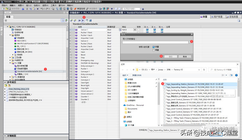This screenshot has height=140, width=242.
Task: Click the search-in-project binoculars icon
Action: pyautogui.click(x=143, y=9)
